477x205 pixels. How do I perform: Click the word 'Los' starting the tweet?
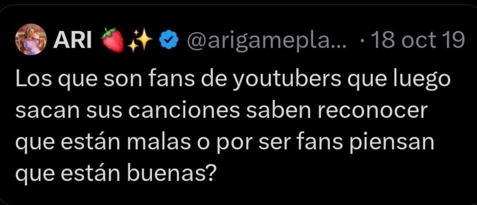[30, 79]
